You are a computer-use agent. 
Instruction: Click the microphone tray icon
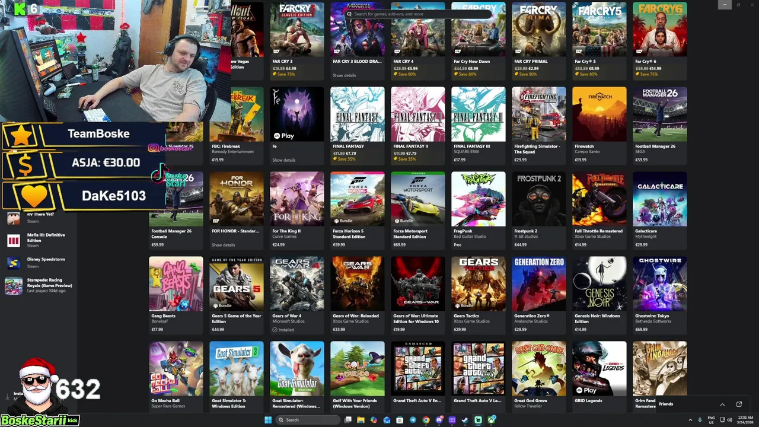[700, 420]
